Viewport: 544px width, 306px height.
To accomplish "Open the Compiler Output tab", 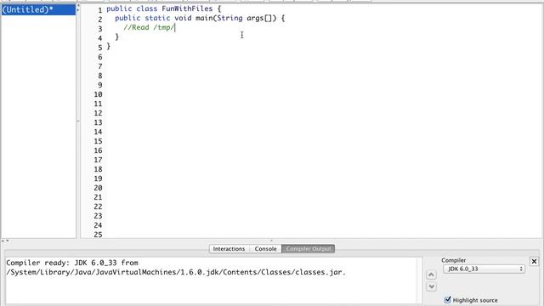I will [x=309, y=249].
